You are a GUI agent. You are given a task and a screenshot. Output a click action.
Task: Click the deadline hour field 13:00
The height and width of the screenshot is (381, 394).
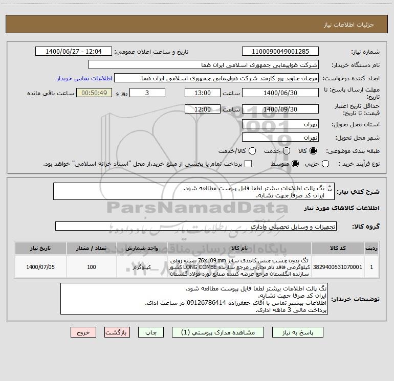click(203, 93)
